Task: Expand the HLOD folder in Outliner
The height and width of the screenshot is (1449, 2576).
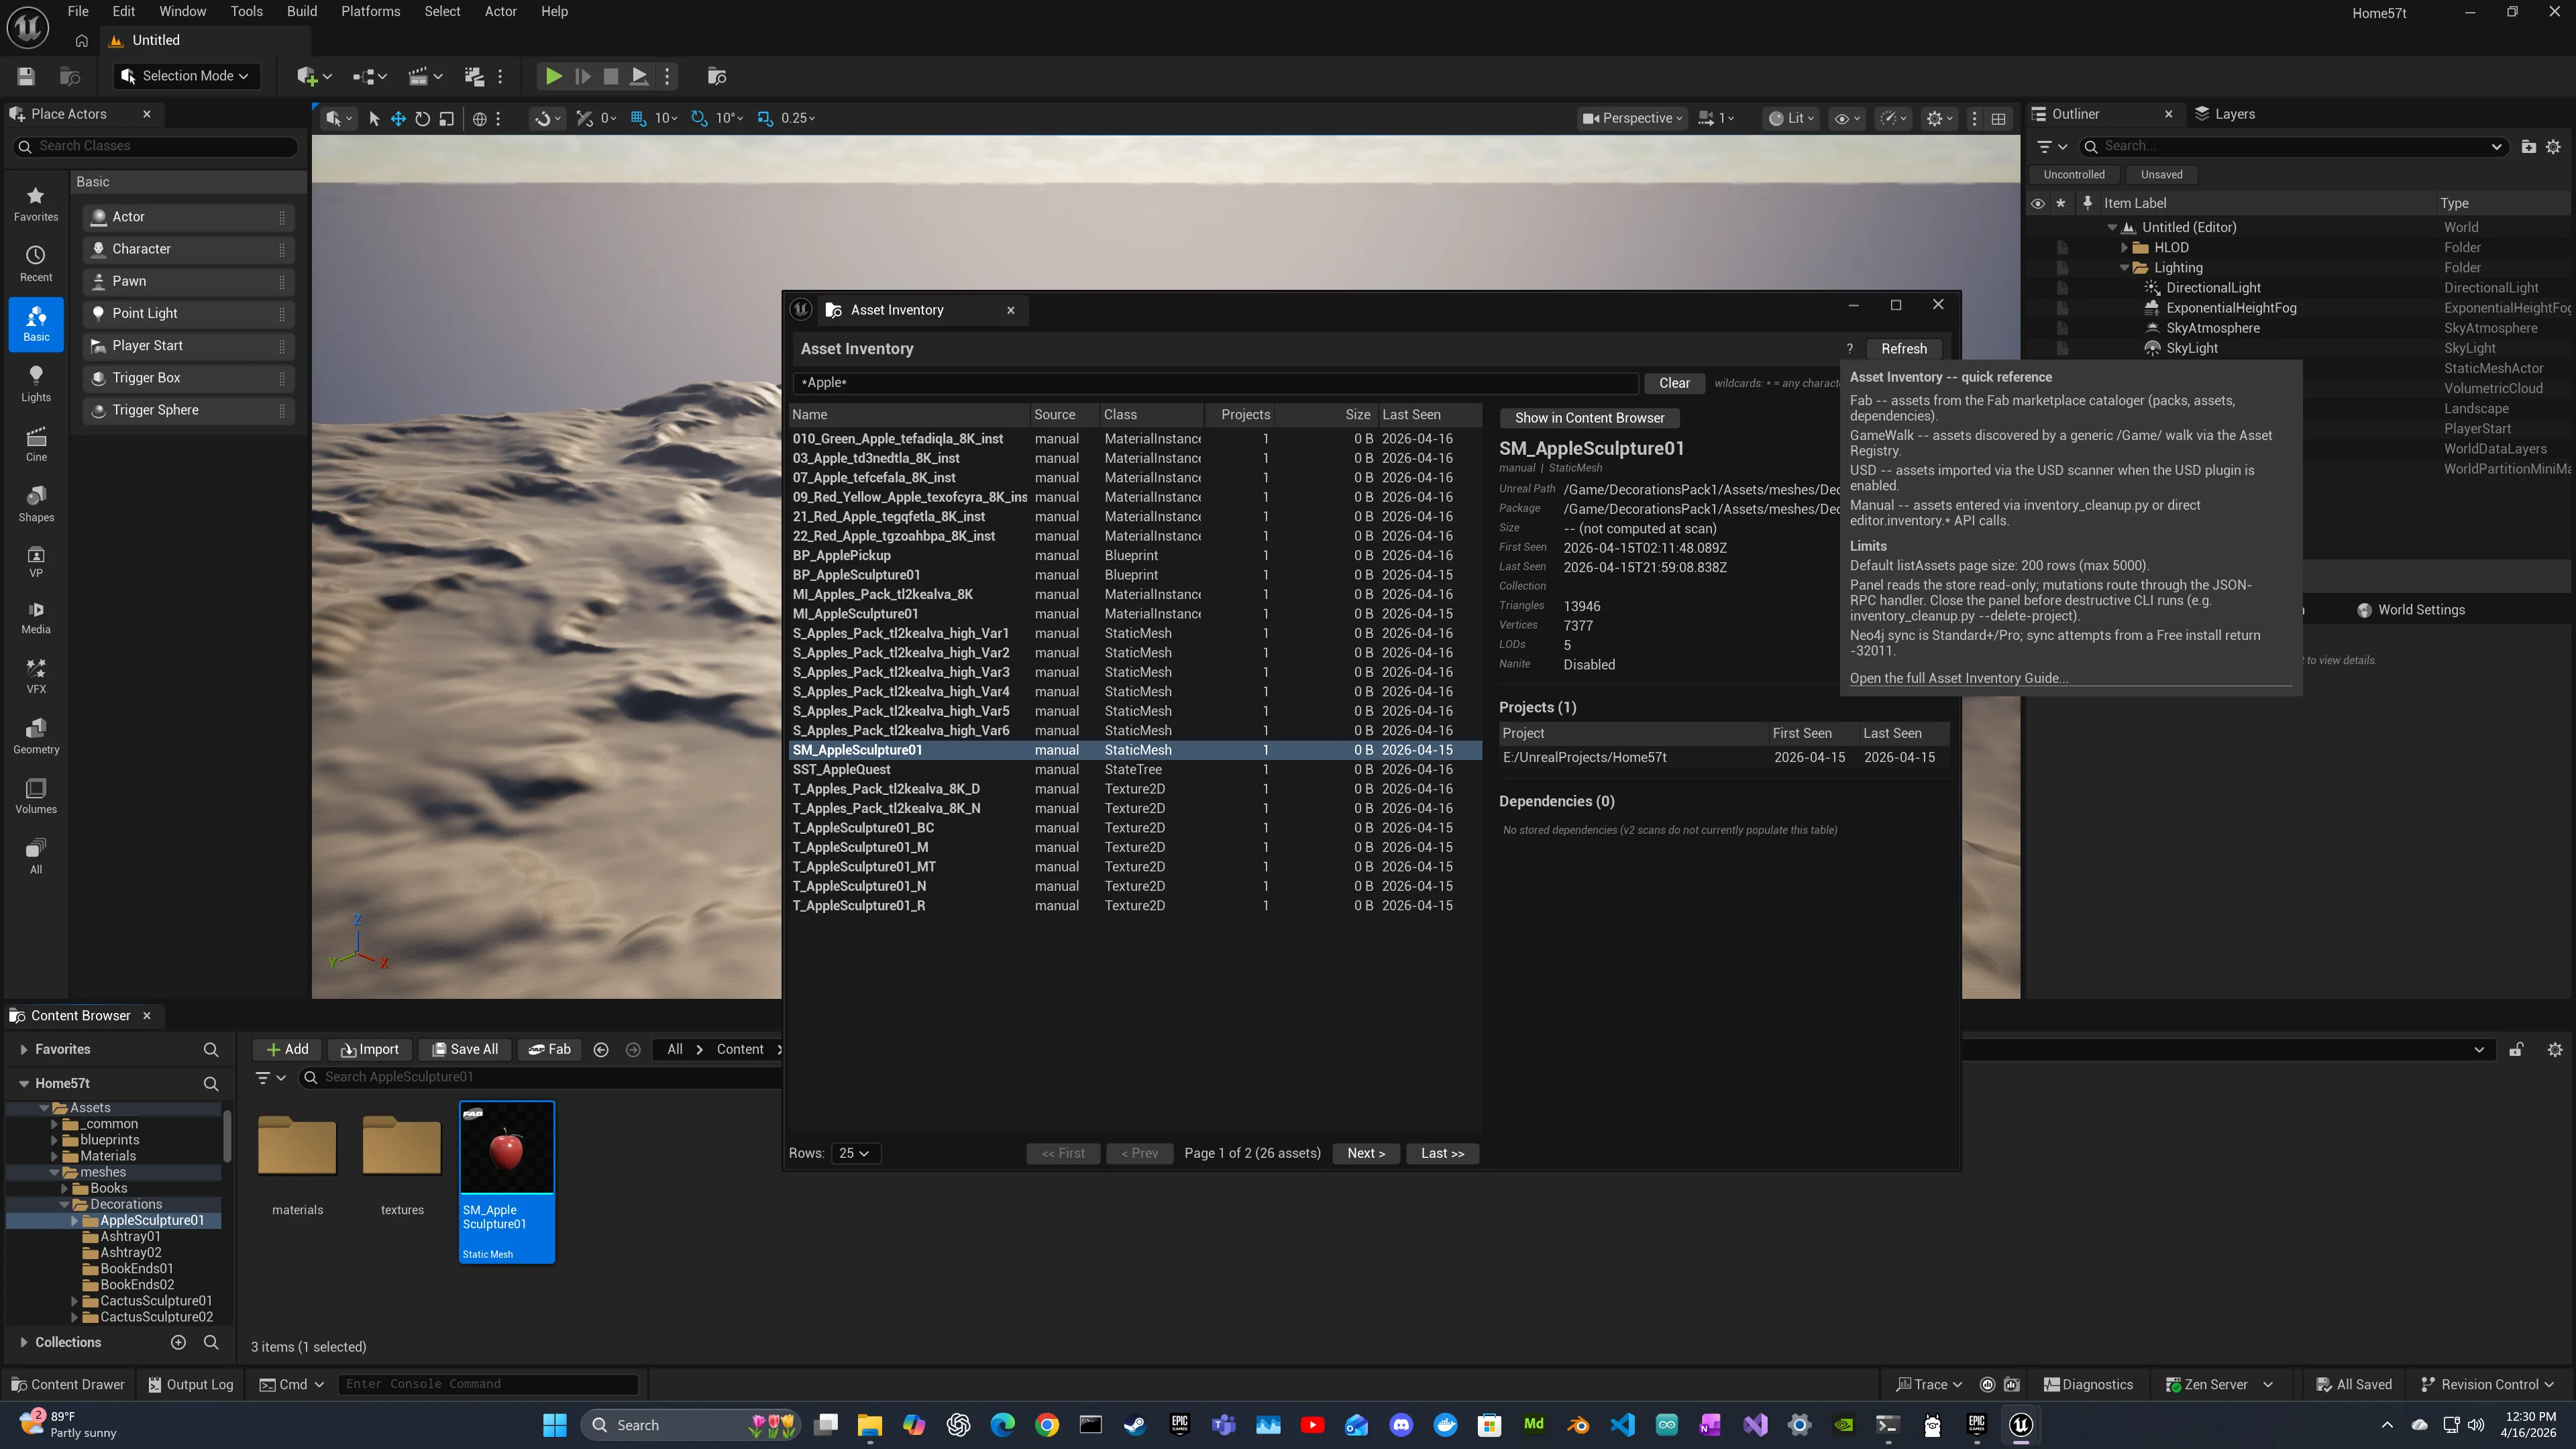Action: coord(2124,247)
